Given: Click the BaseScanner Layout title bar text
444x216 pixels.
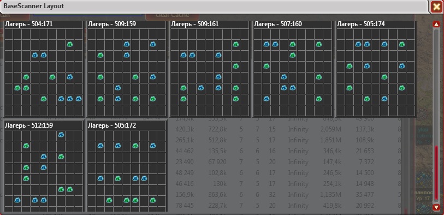Looking at the screenshot, I should pyautogui.click(x=33, y=6).
